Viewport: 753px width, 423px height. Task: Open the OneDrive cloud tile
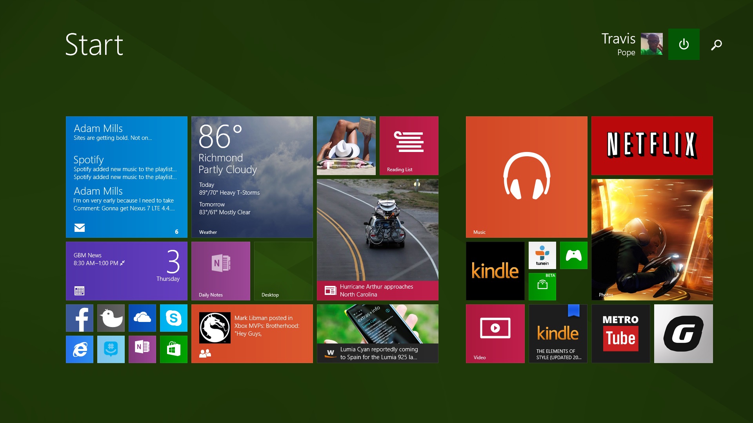coord(142,318)
